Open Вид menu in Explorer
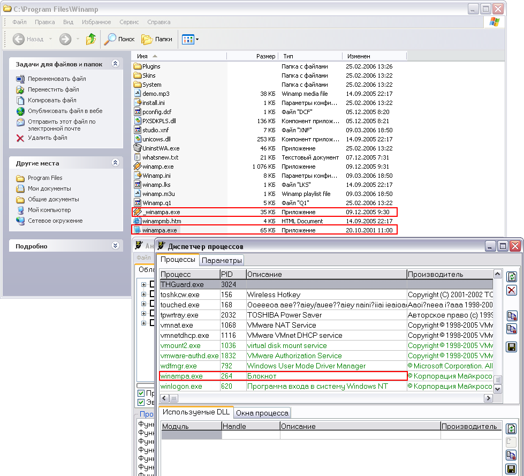524x476 pixels. 68,22
